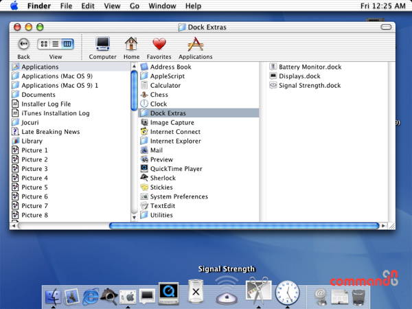Select Address Book in Applications column

pyautogui.click(x=198, y=67)
